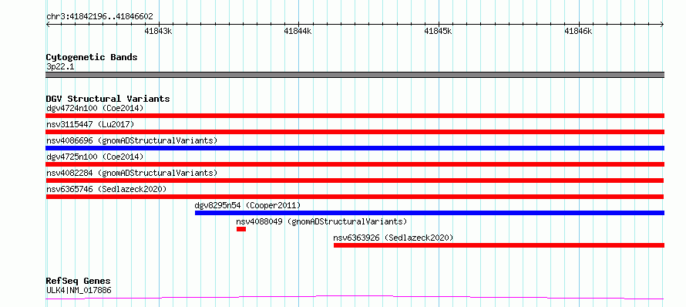686x307 pixels.
Task: Select the blue bar under nsv4086696
Action: click(x=355, y=148)
